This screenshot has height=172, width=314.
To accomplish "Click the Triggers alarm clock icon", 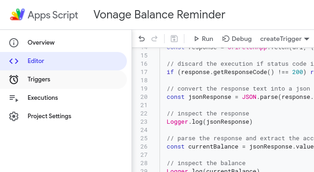I will point(14,80).
